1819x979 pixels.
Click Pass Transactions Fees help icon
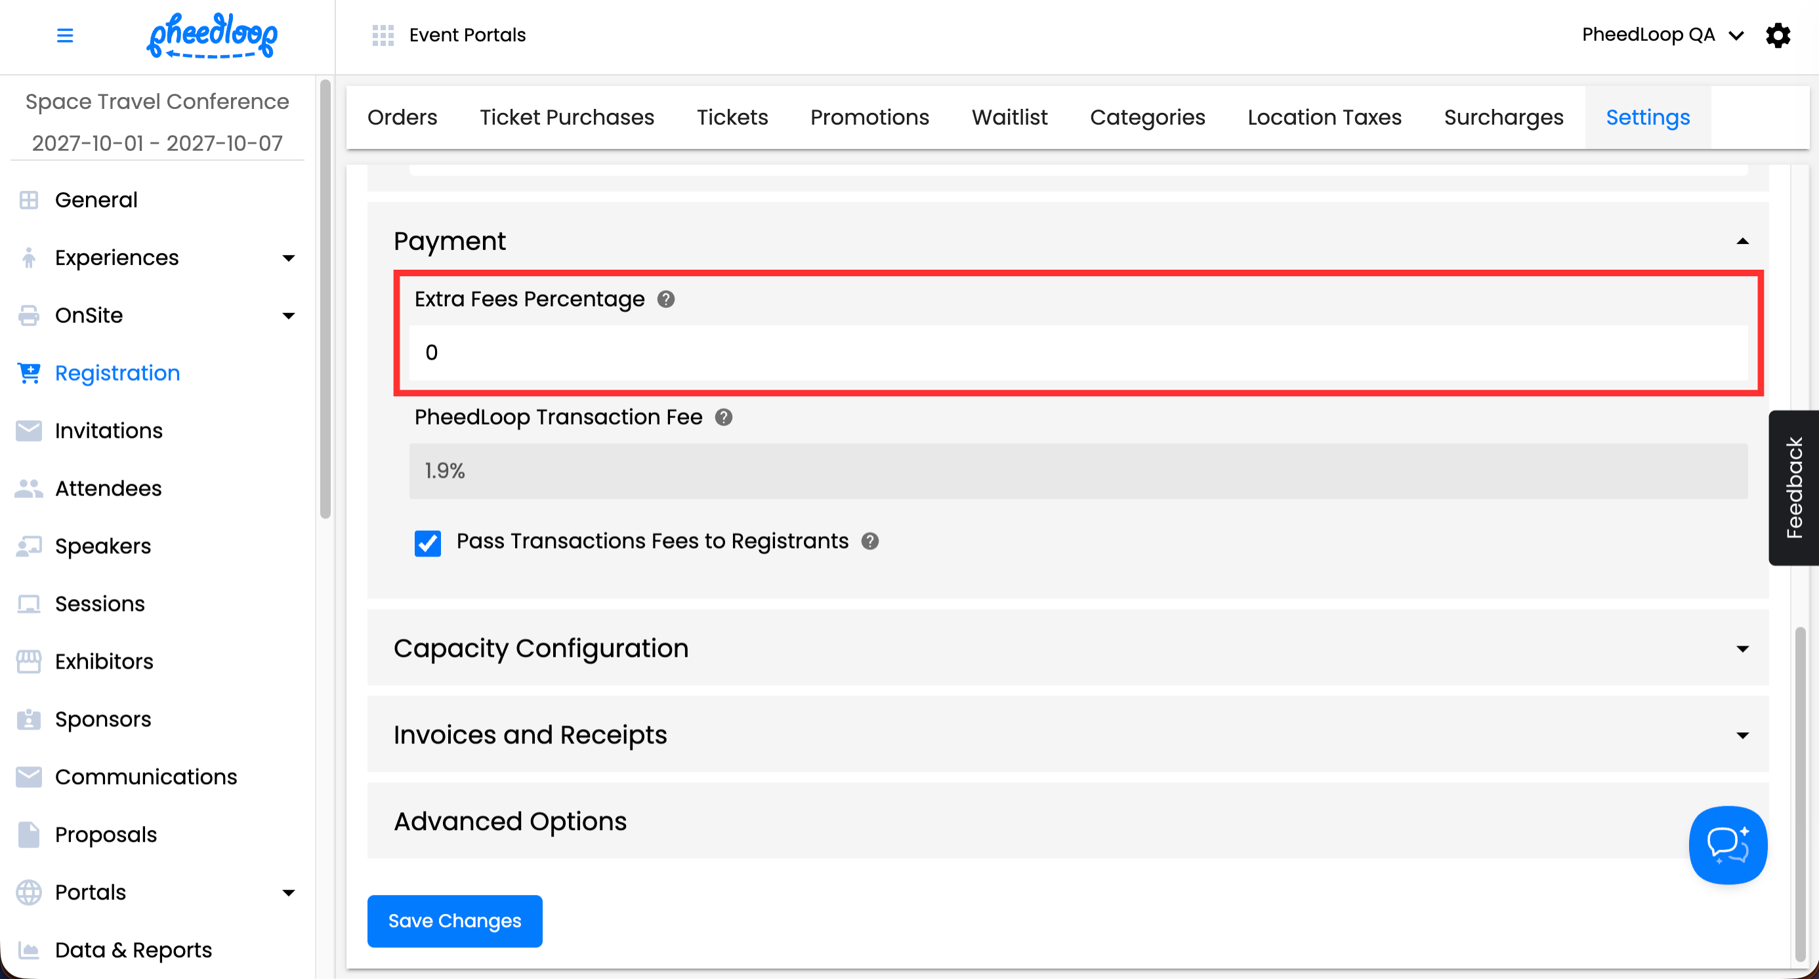(870, 541)
